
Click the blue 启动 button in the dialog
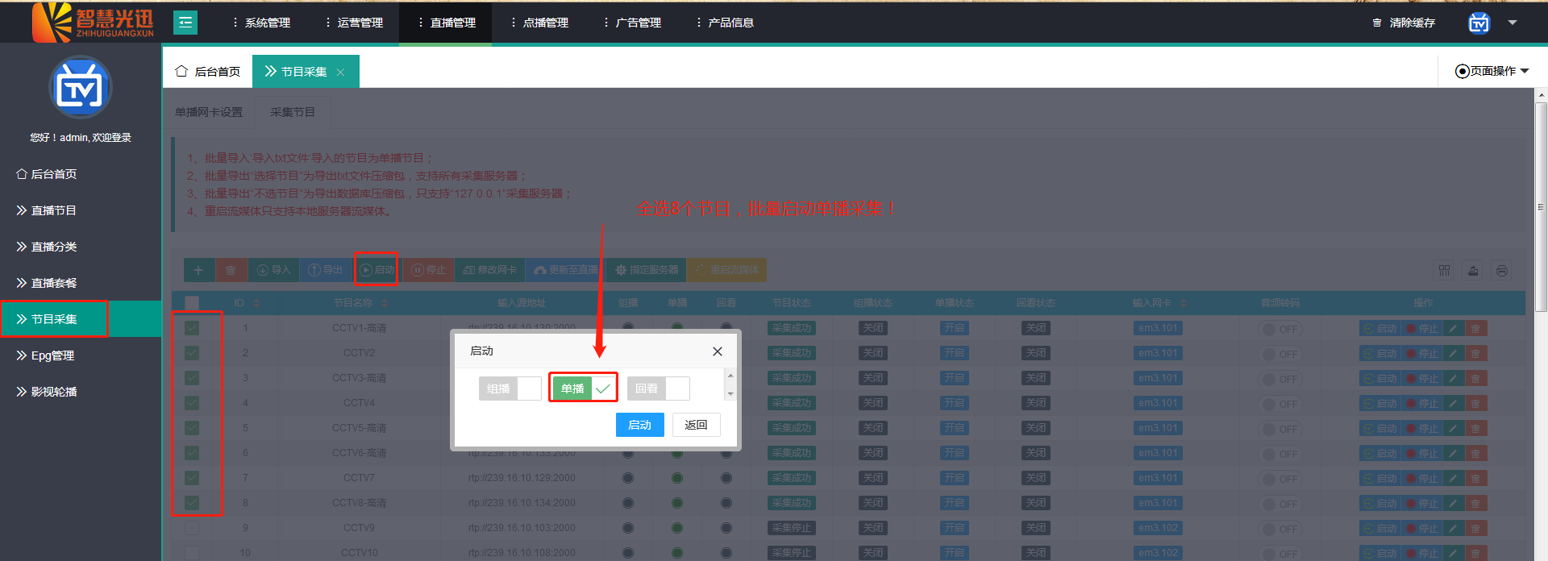[x=640, y=425]
